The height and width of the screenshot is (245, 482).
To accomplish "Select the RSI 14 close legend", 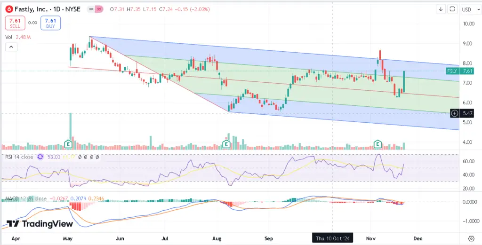I will tap(19, 157).
